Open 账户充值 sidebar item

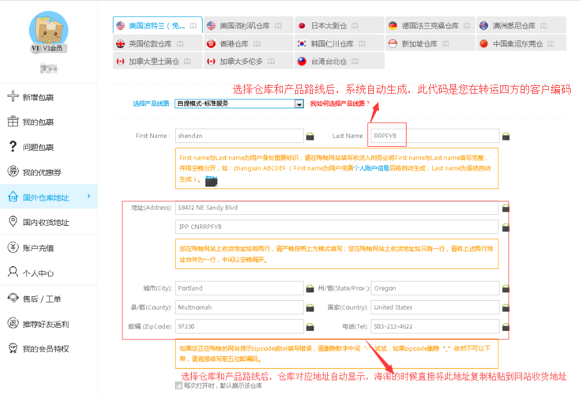(38, 248)
